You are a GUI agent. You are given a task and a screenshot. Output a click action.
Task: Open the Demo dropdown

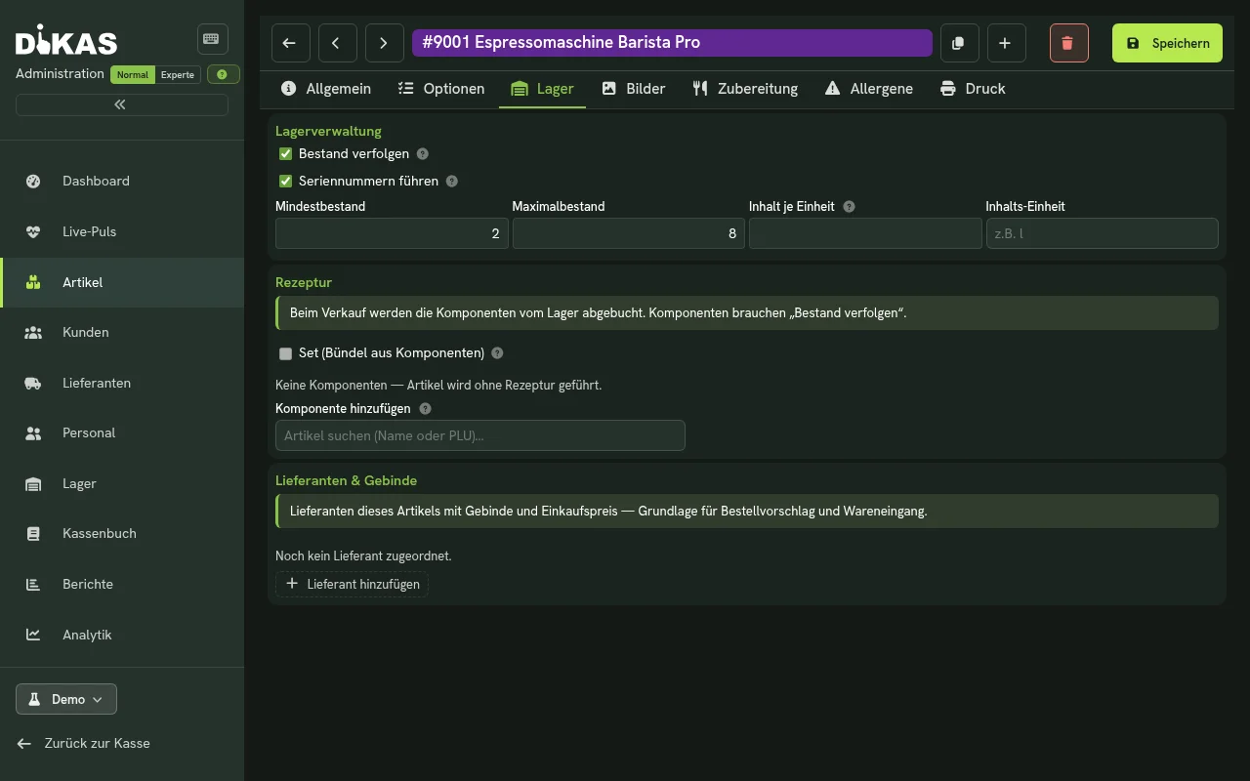click(66, 699)
